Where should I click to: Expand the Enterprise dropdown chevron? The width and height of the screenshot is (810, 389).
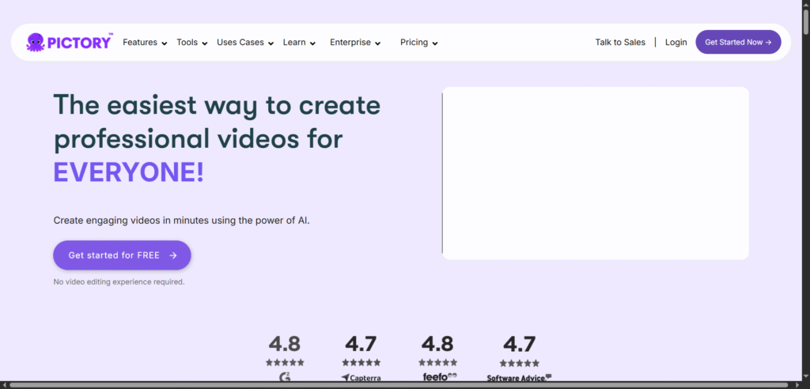click(x=377, y=43)
